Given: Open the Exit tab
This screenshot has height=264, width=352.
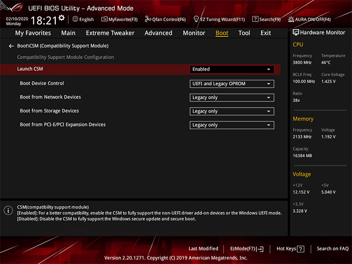Looking at the screenshot, I should [265, 33].
